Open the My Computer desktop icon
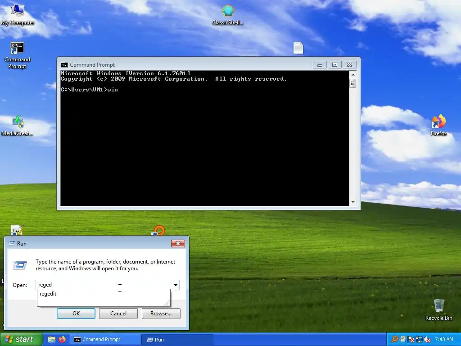The image size is (461, 346). coord(18,15)
